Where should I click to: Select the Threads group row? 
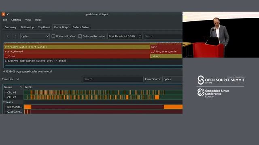pos(8,102)
